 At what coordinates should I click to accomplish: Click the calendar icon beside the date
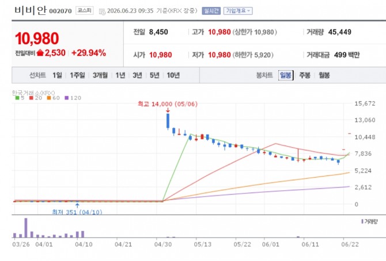102,11
